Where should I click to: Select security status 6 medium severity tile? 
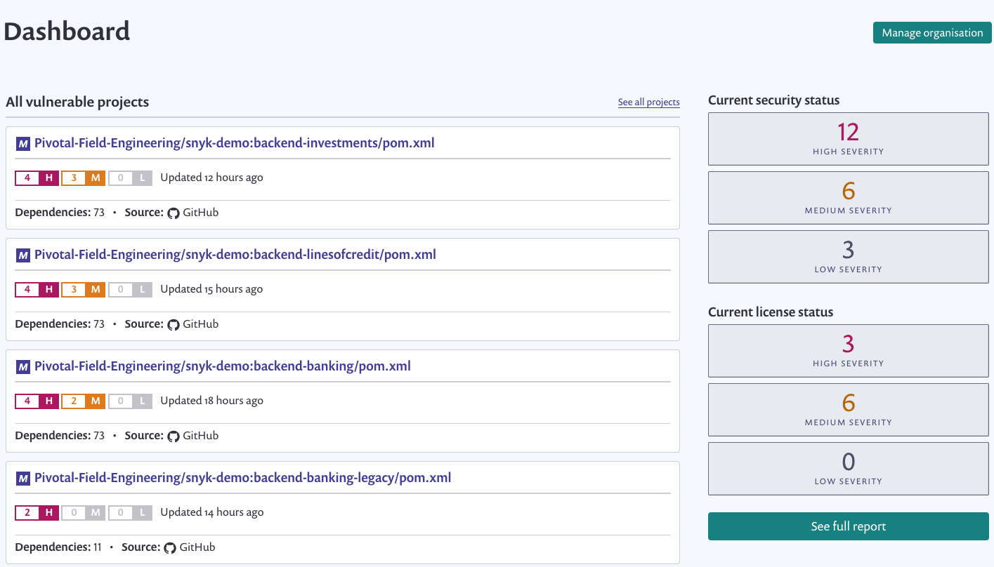coord(848,198)
